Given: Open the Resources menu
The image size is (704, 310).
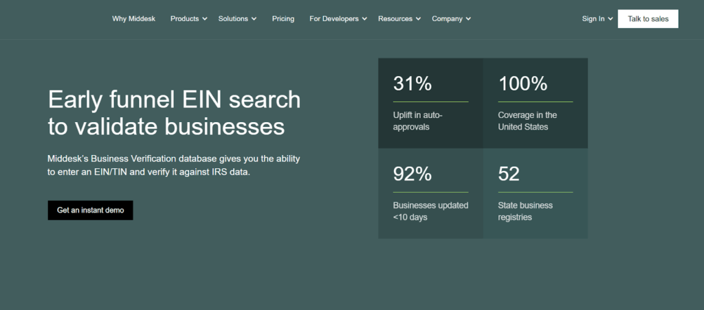Looking at the screenshot, I should tap(395, 19).
